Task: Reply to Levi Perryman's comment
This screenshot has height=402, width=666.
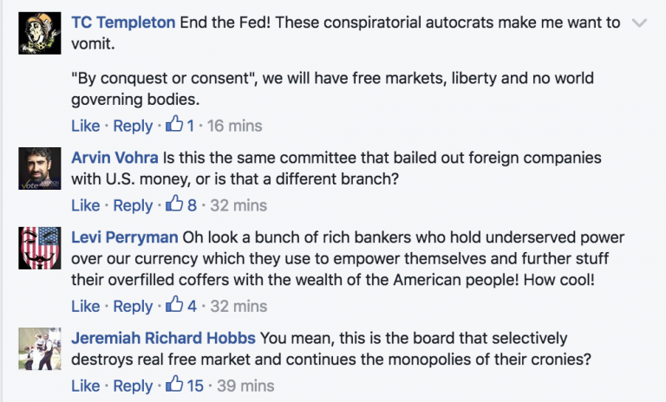Action: pos(133,306)
